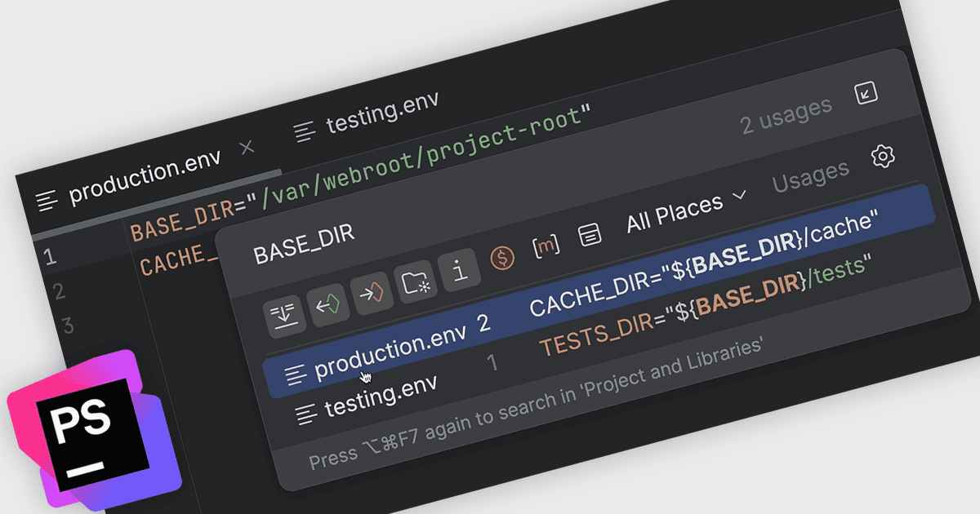Close the production.env tab

pos(246,148)
